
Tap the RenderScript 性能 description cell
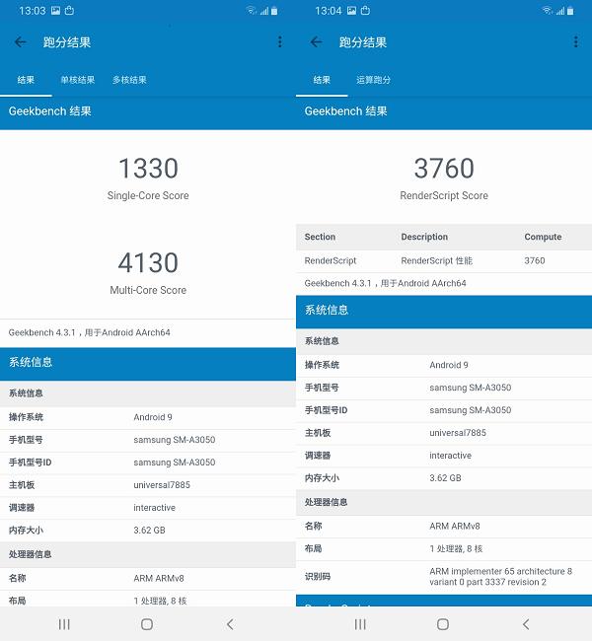coord(436,260)
